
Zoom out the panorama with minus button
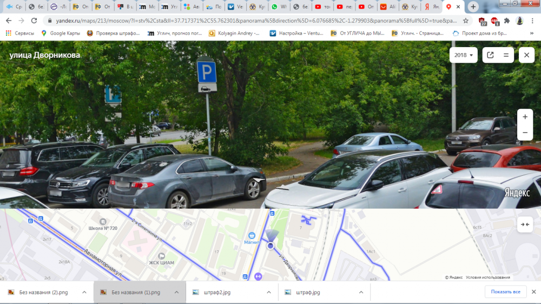point(525,133)
